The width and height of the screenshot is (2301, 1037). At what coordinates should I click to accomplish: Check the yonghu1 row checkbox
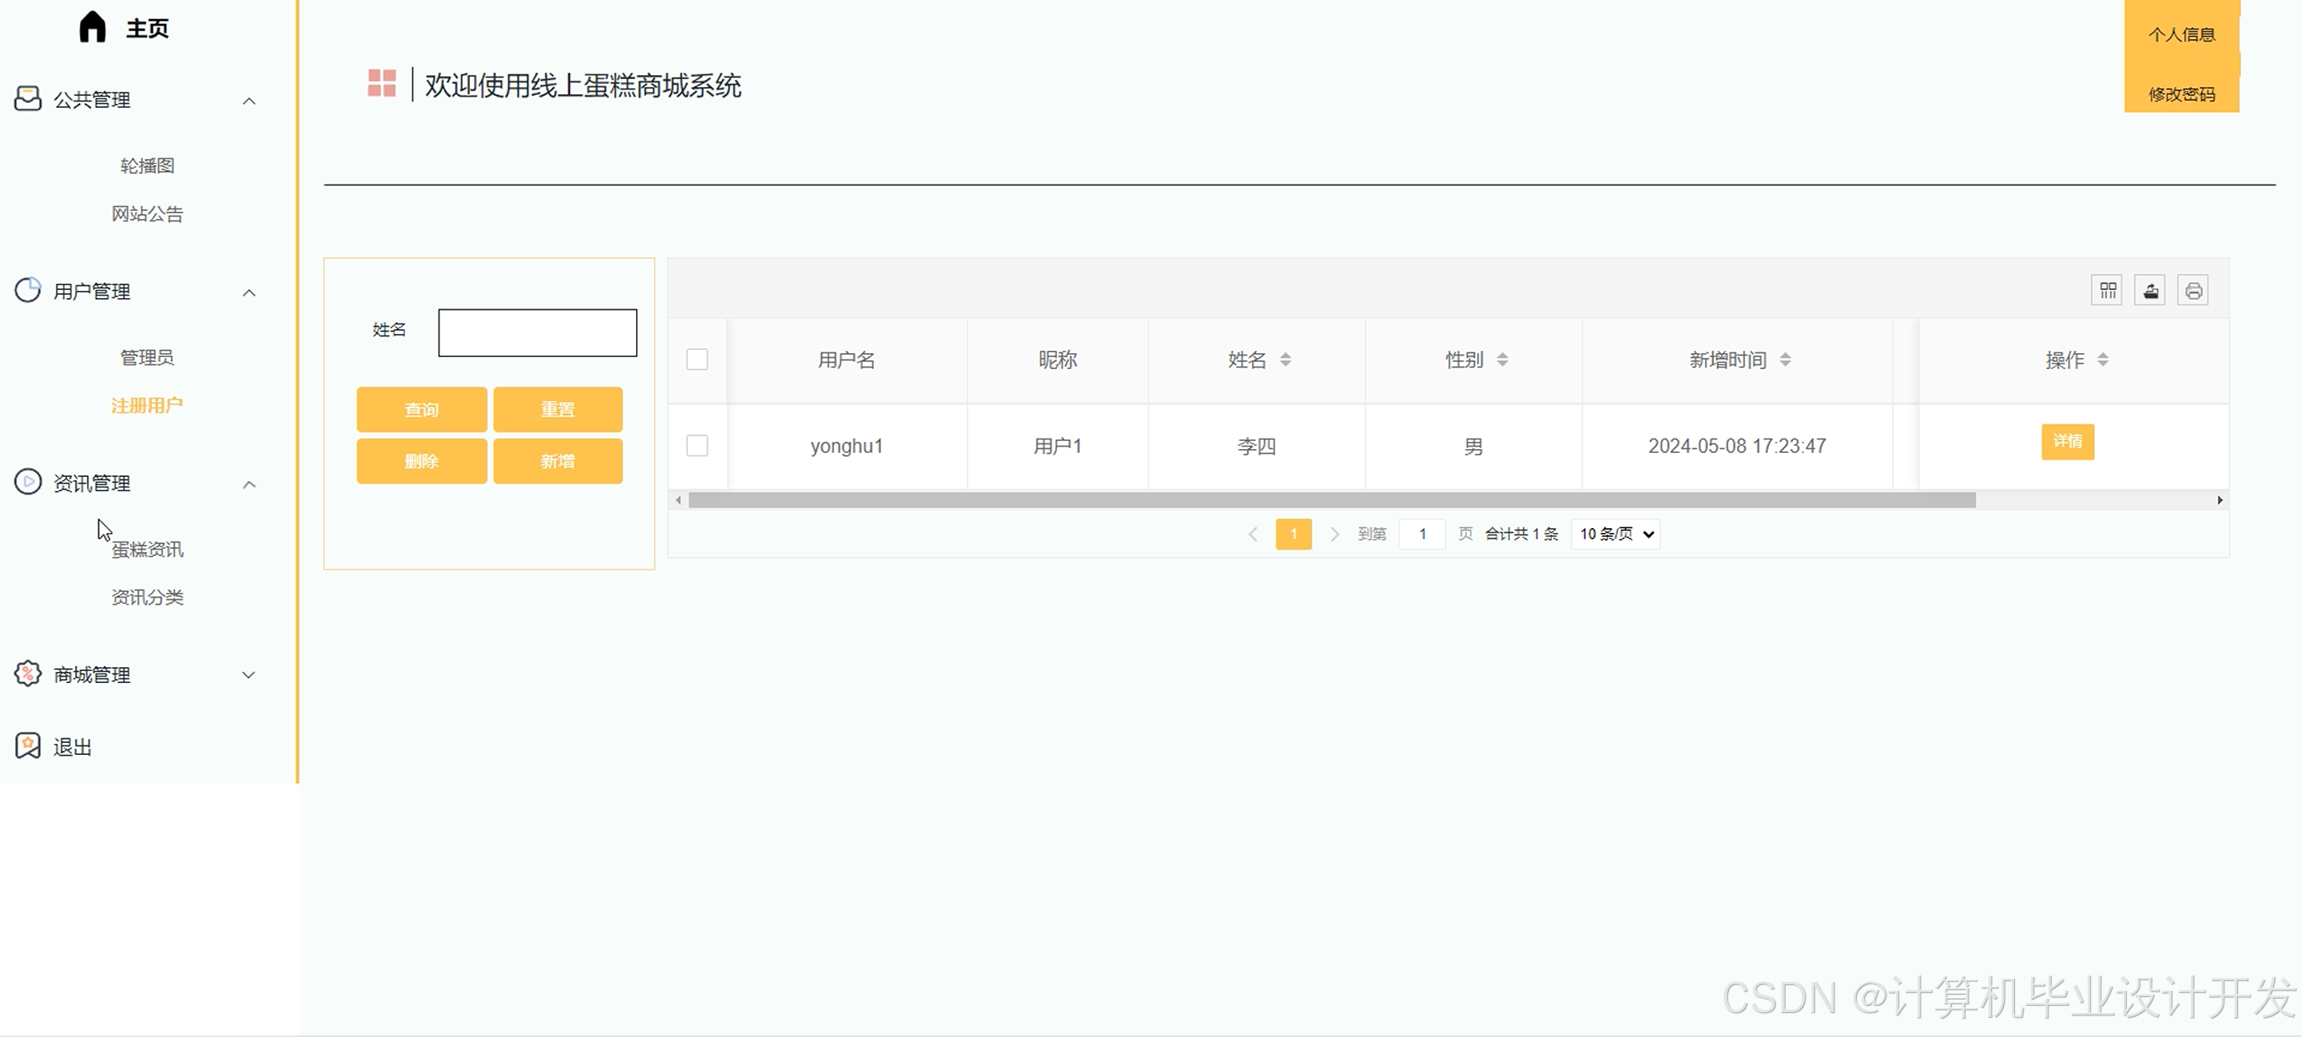(x=697, y=445)
